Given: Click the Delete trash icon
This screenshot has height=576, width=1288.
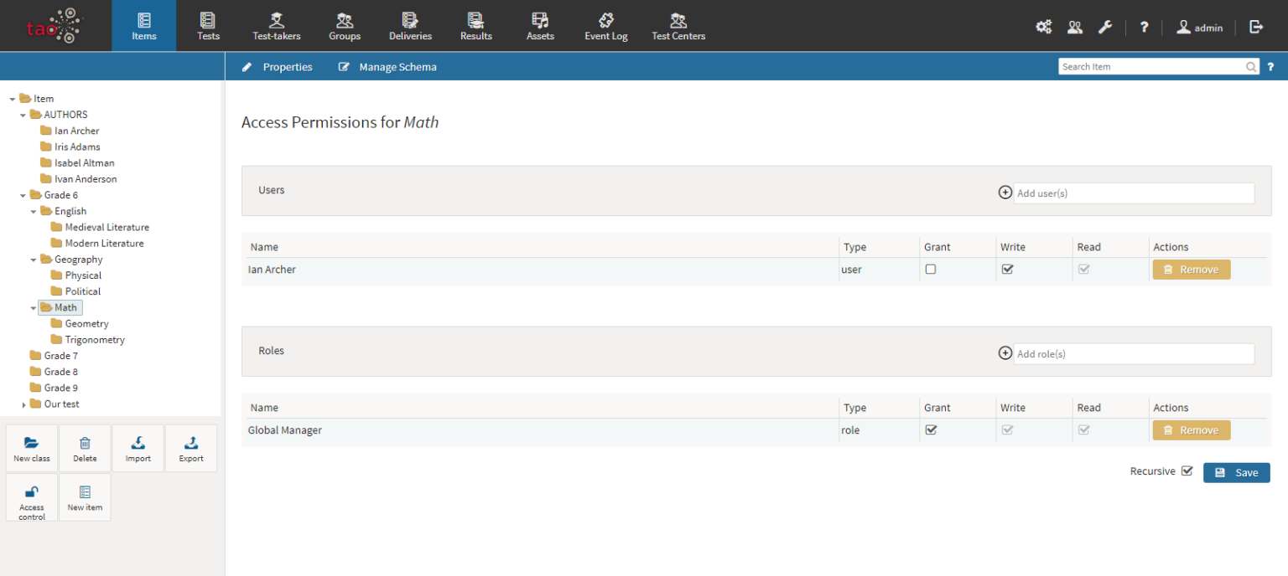Looking at the screenshot, I should (85, 443).
